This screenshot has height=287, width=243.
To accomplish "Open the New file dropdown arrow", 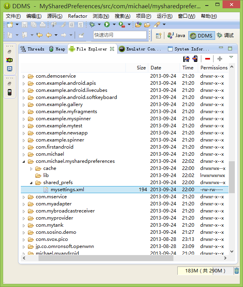I will [x=17, y=24].
